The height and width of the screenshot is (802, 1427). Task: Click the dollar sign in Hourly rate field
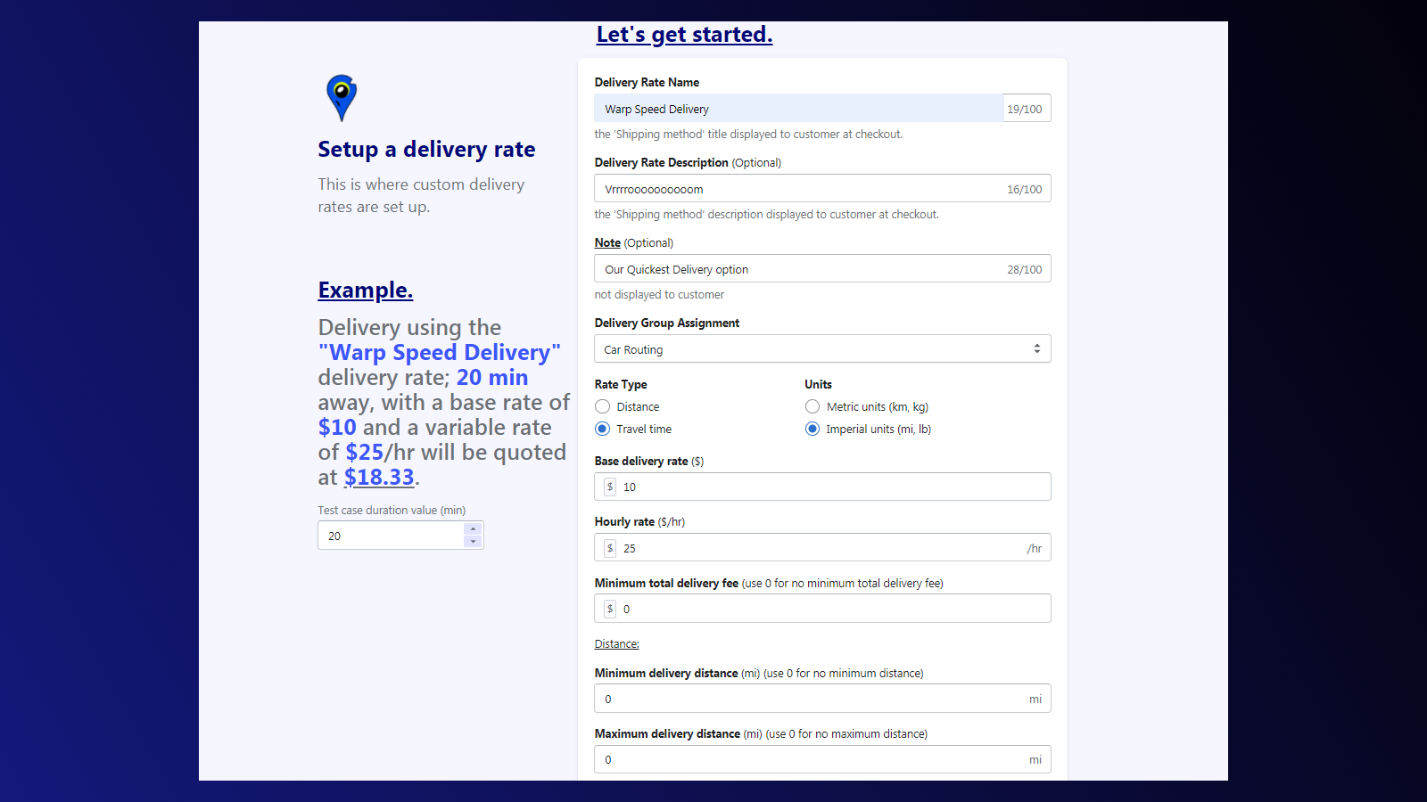[610, 548]
